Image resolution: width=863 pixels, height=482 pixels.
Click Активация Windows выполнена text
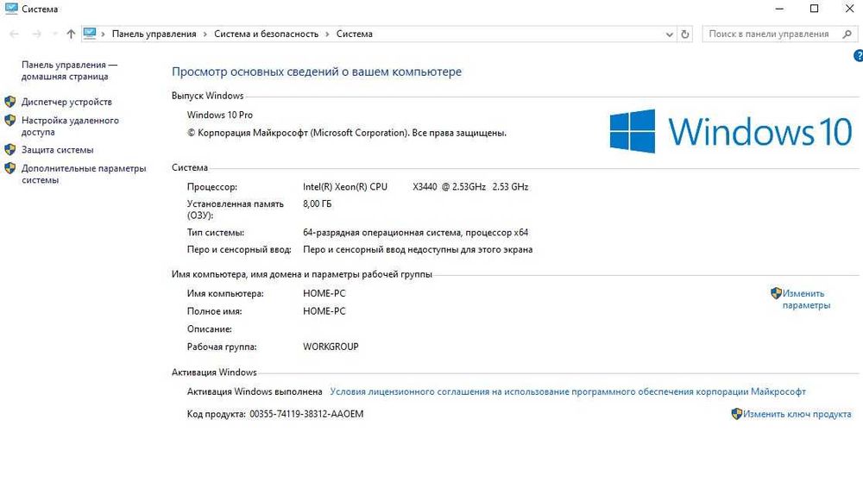pyautogui.click(x=255, y=391)
